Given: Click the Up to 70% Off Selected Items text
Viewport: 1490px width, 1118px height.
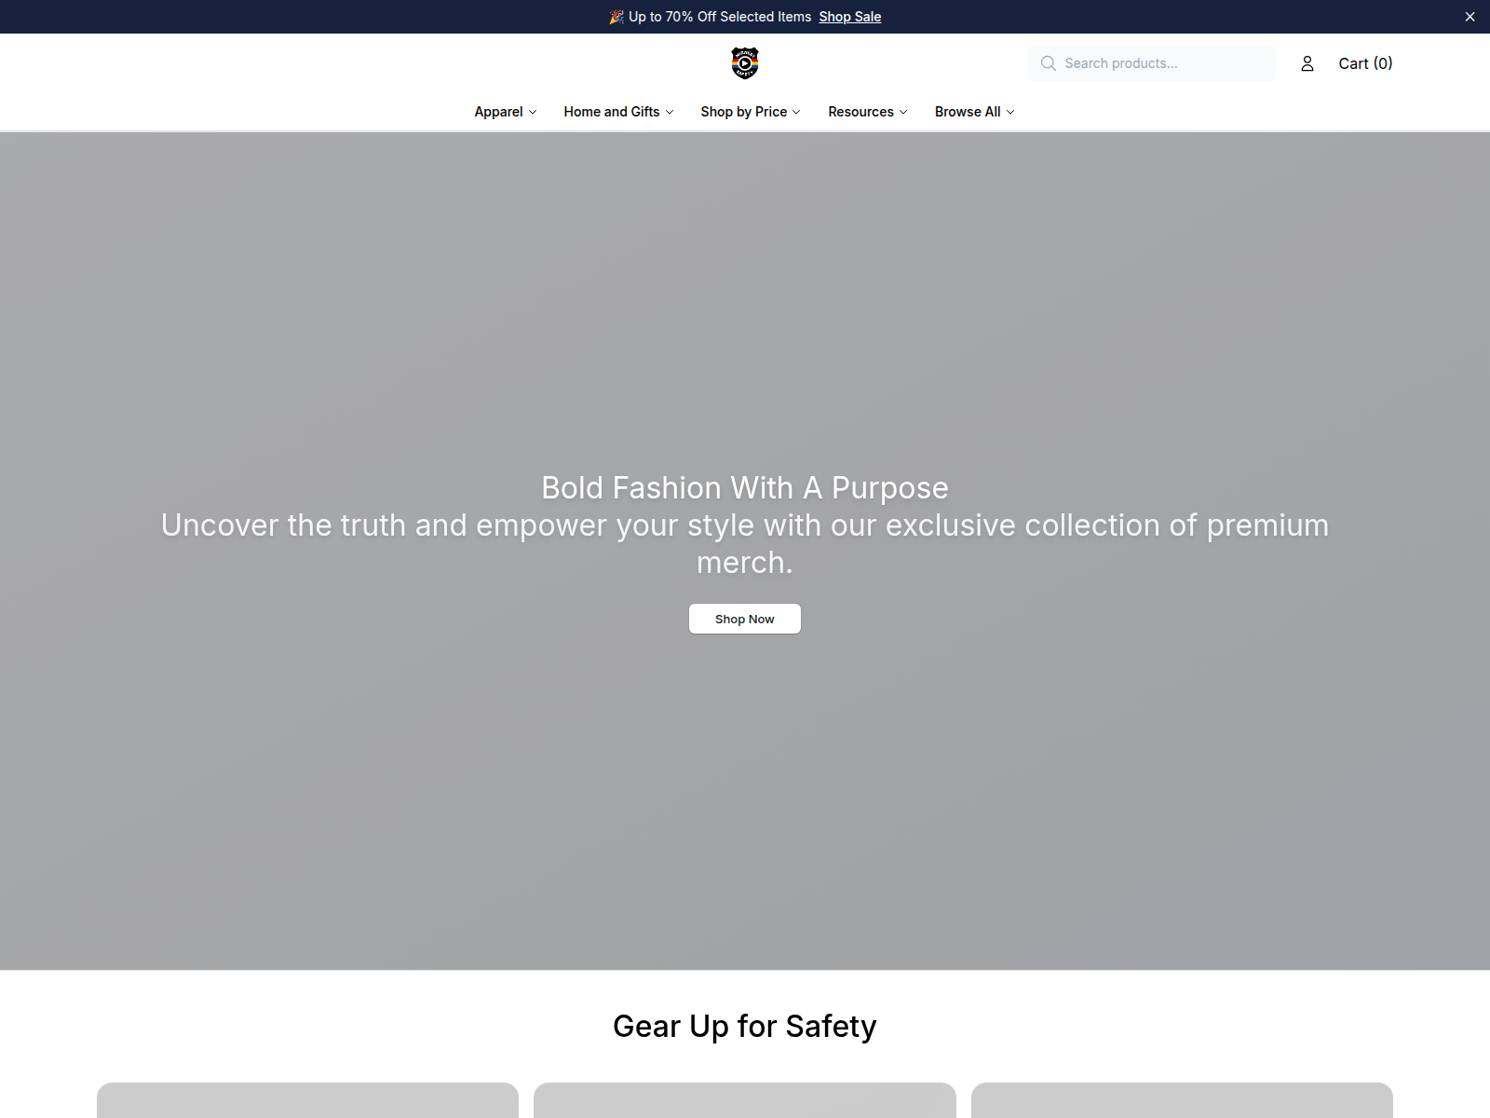Looking at the screenshot, I should click(720, 17).
